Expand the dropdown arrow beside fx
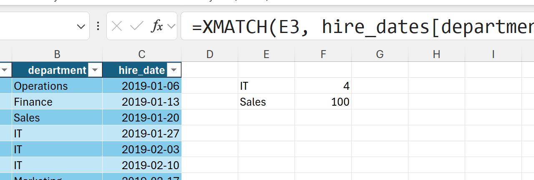534x180 pixels. point(171,27)
